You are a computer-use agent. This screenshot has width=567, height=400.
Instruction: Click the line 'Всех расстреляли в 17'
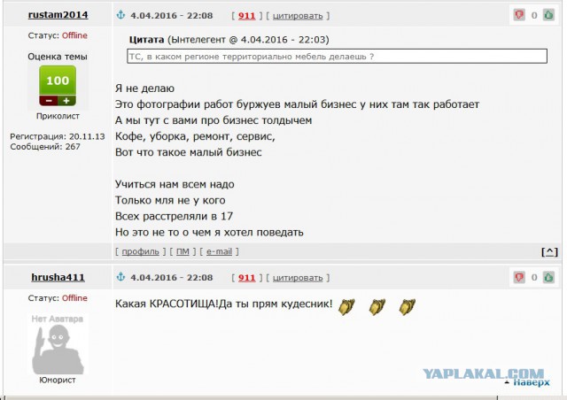click(174, 216)
